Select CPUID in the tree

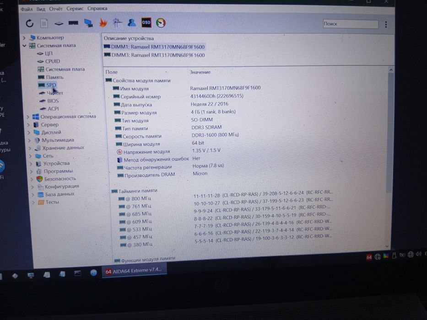(49, 61)
